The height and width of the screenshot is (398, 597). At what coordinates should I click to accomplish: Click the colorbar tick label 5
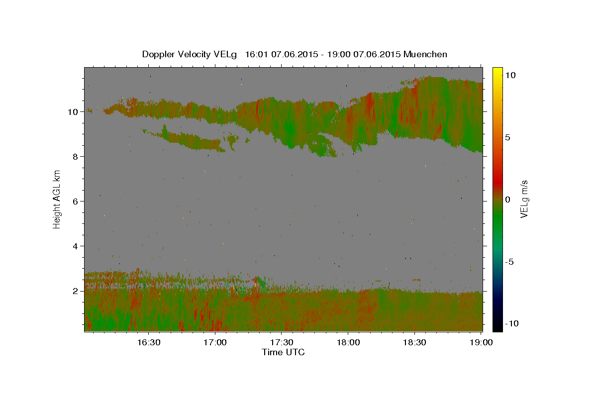[507, 137]
